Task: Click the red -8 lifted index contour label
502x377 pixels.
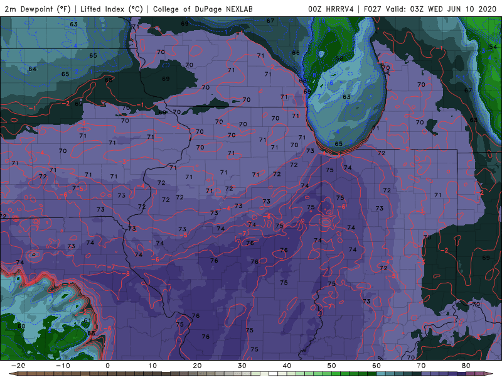Action: (125, 273)
